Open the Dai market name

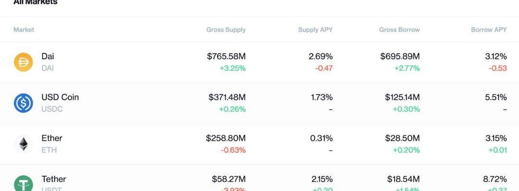click(x=48, y=56)
